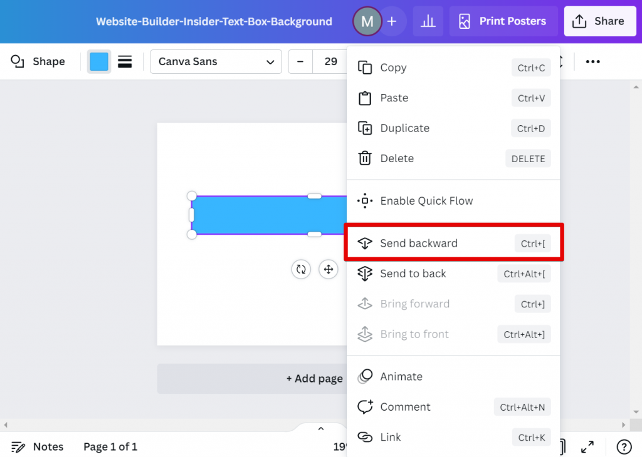Image resolution: width=642 pixels, height=457 pixels.
Task: Open the help question mark icon
Action: 624,446
